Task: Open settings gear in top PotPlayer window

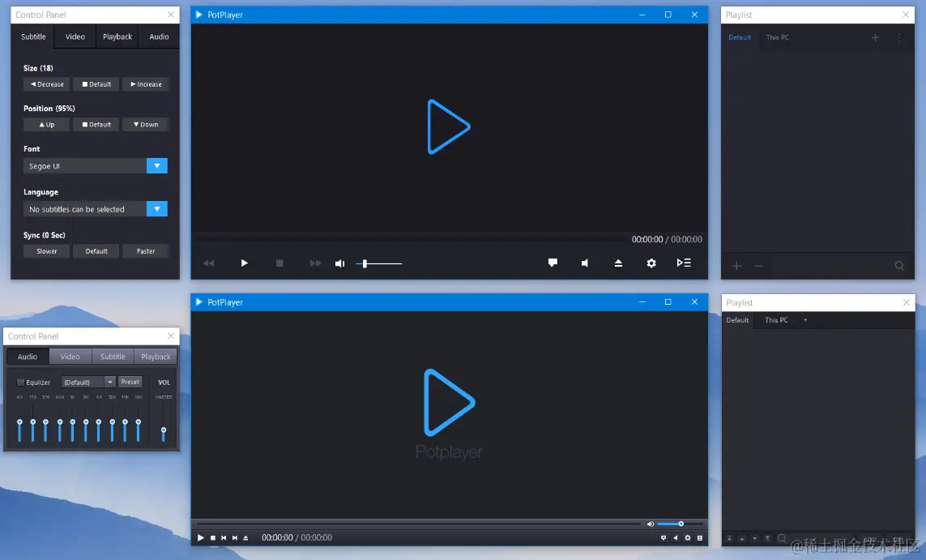Action: point(651,263)
